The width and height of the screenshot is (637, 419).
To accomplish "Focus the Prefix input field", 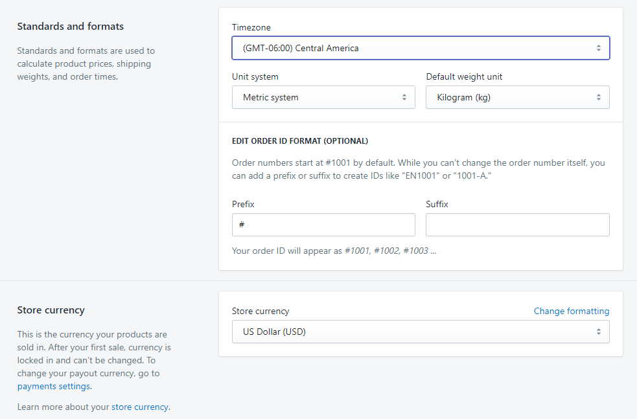I will 323,225.
